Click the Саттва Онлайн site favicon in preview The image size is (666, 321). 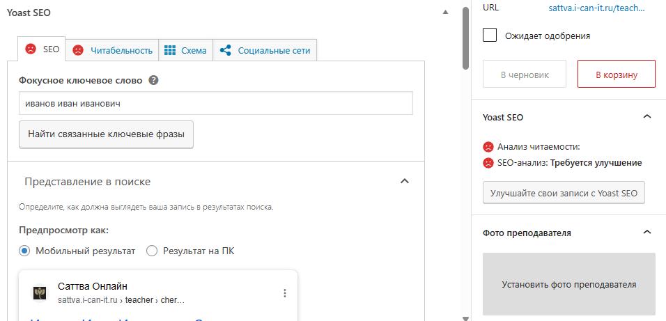pos(40,293)
